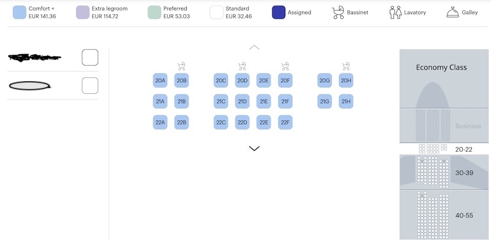The width and height of the screenshot is (491, 240).
Task: Click the Comfort + color swatch
Action: coord(20,12)
